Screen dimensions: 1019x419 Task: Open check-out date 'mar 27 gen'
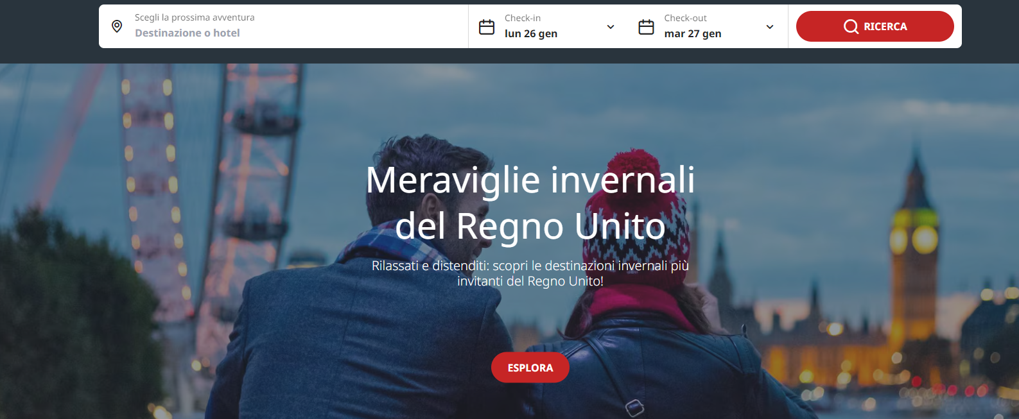pyautogui.click(x=692, y=34)
